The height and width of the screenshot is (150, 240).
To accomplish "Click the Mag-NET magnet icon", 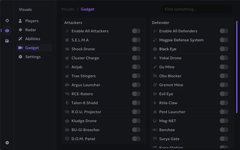I will (155, 121).
